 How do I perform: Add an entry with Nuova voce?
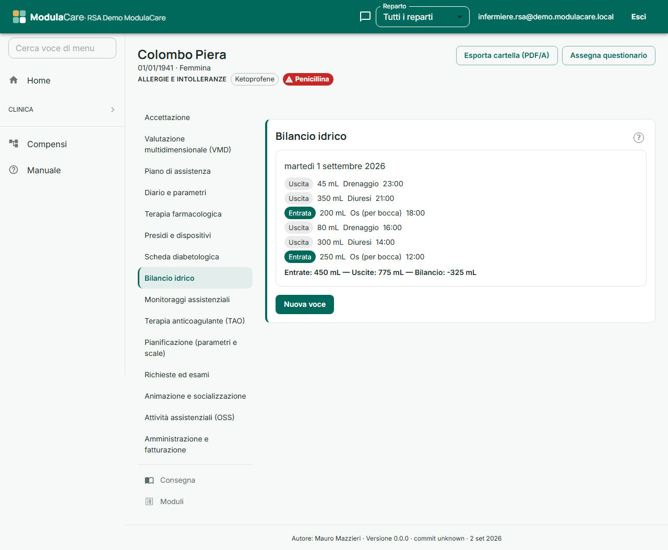pos(305,304)
